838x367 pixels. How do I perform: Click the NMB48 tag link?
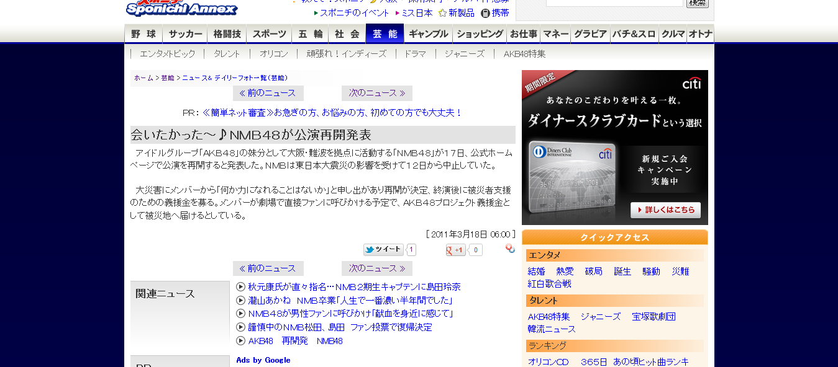(330, 341)
